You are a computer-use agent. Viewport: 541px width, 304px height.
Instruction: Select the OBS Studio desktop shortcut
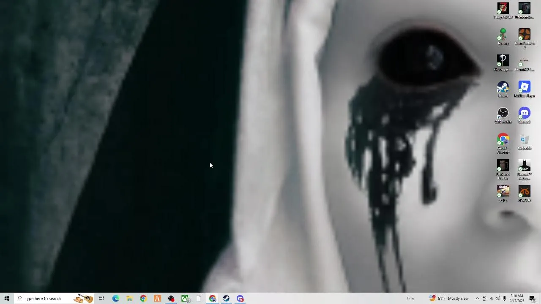coord(503,115)
